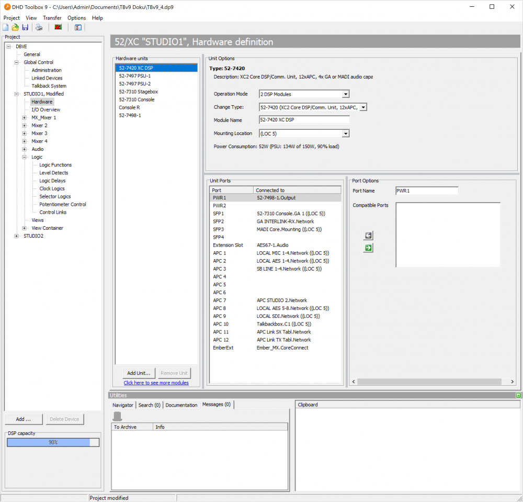Open the Transfer menu

point(52,18)
